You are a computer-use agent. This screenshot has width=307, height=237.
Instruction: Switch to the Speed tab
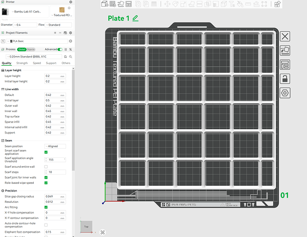pyautogui.click(x=37, y=63)
